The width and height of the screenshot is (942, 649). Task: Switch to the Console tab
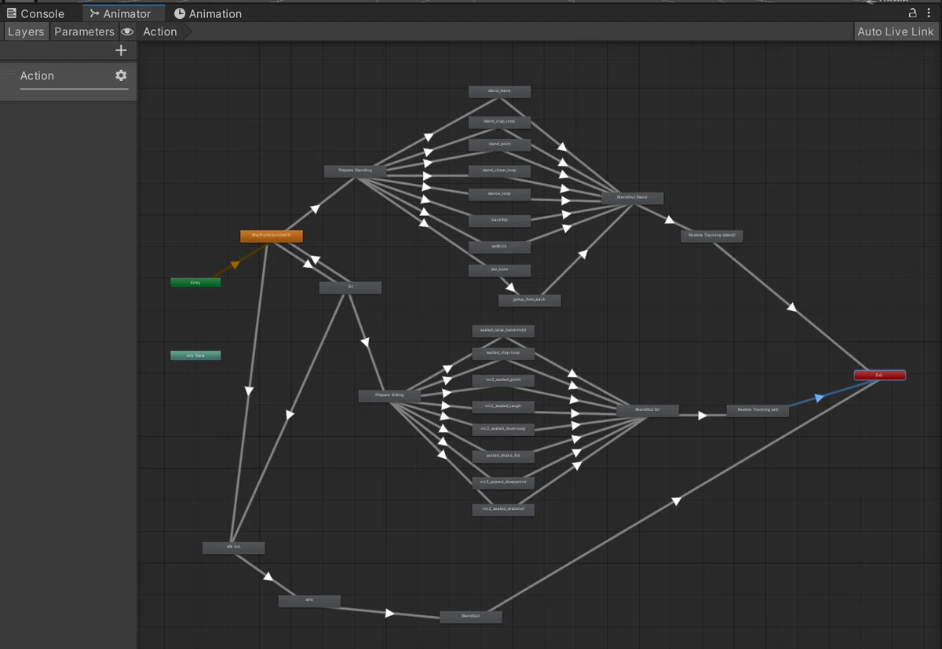[x=35, y=13]
